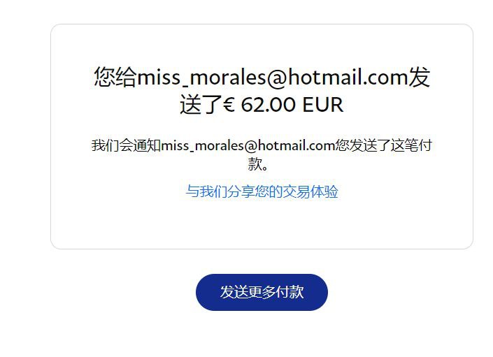Click the 发送更多付款 button
493x357 pixels.
(262, 292)
